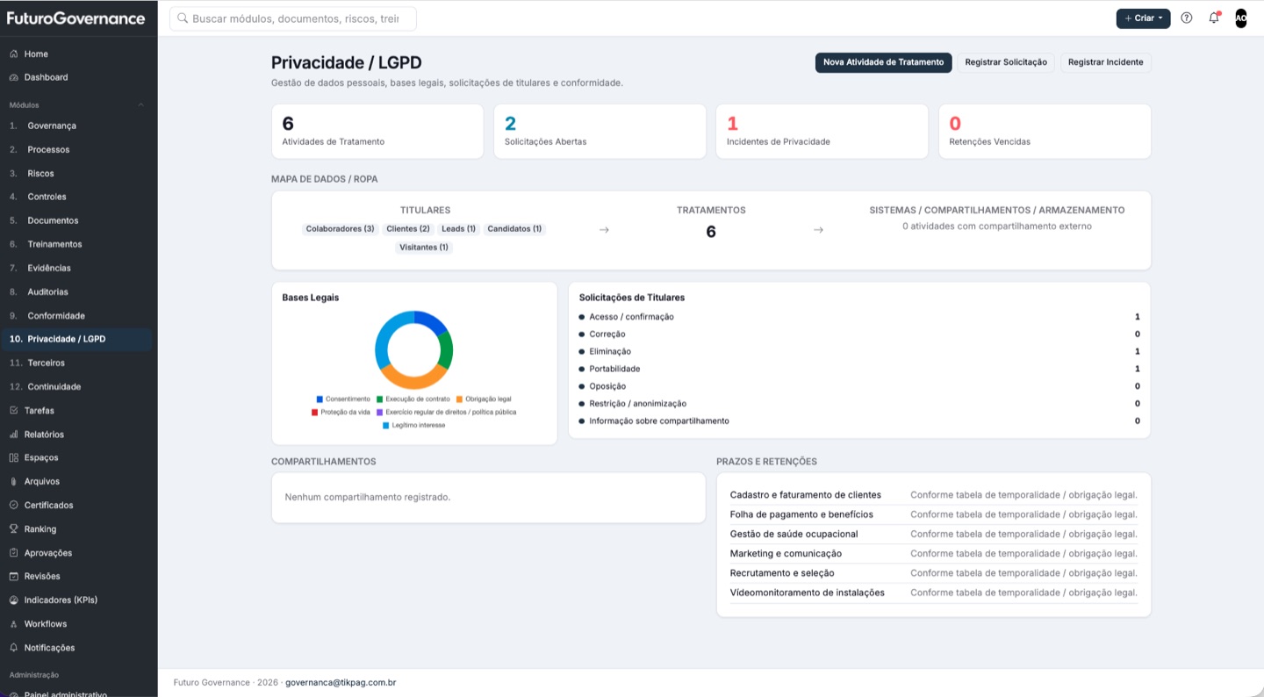Open the Certificados check-circle icon
Image resolution: width=1264 pixels, height=697 pixels.
click(14, 506)
